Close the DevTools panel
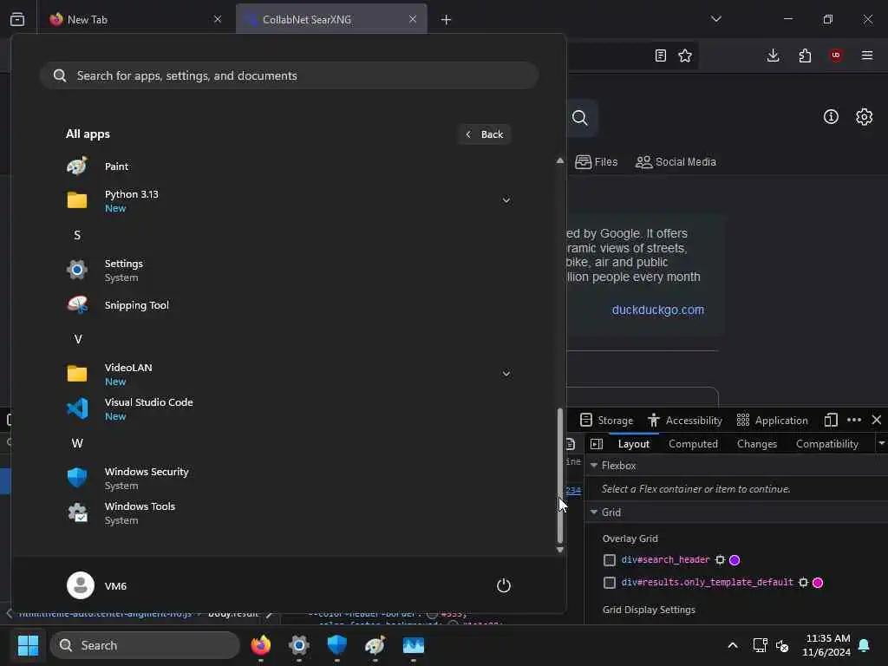 pos(877,420)
